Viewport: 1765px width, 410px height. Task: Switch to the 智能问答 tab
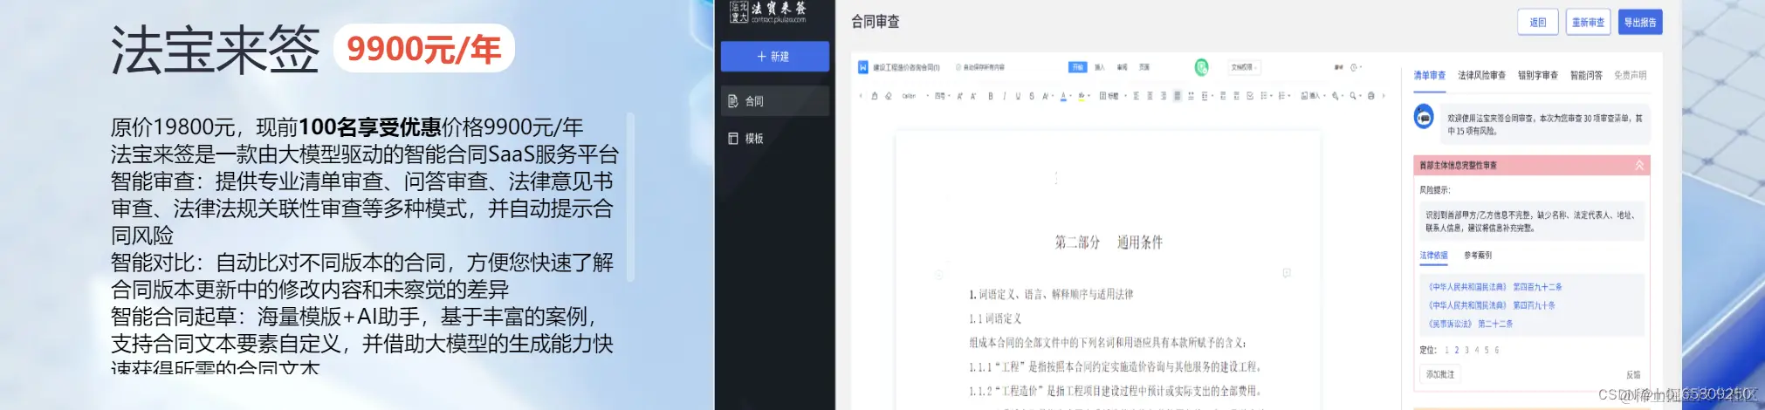point(1586,75)
